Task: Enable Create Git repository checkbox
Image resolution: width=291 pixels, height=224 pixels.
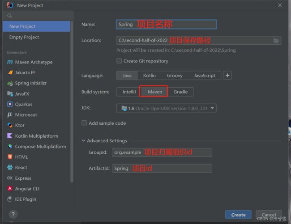Action: point(119,61)
